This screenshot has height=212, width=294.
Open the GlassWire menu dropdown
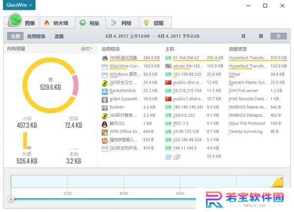pyautogui.click(x=19, y=5)
